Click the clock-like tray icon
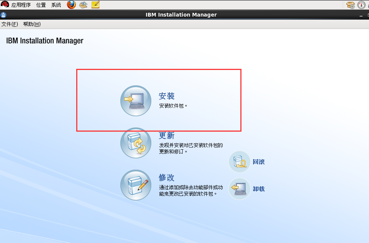Image resolution: width=369 pixels, height=243 pixels. (361, 5)
